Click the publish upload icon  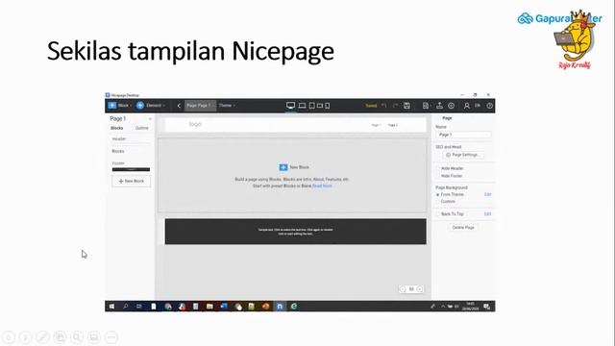pos(439,106)
